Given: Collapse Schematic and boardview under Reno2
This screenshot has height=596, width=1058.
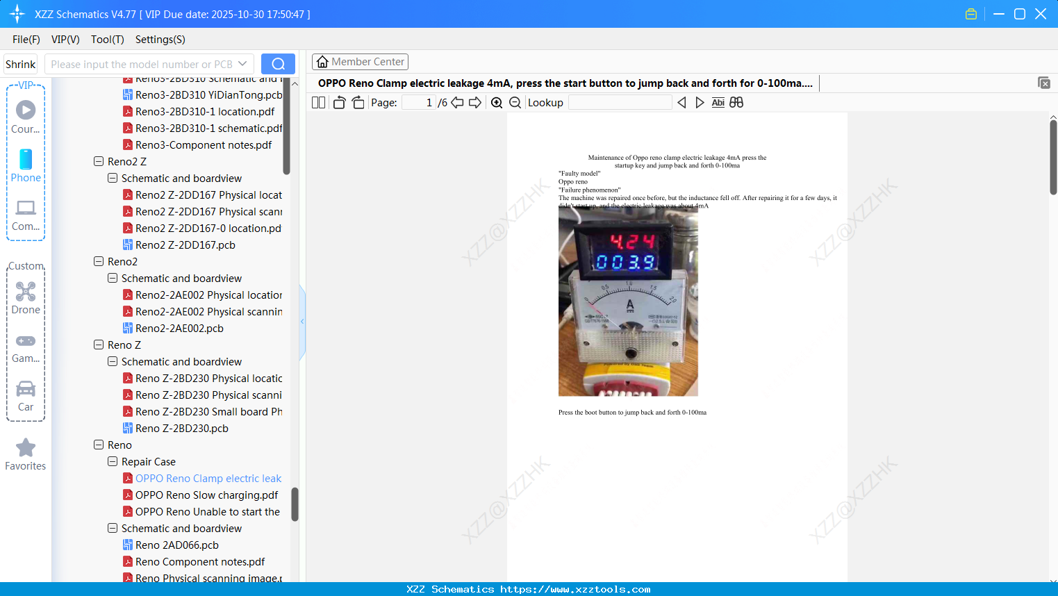Looking at the screenshot, I should coord(113,278).
